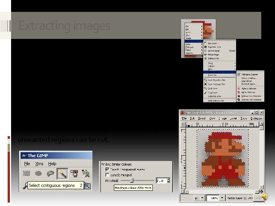The image size is (275, 206).
Task: Click the zoom-on-resize icon by ruler
Action: (x=261, y=124)
